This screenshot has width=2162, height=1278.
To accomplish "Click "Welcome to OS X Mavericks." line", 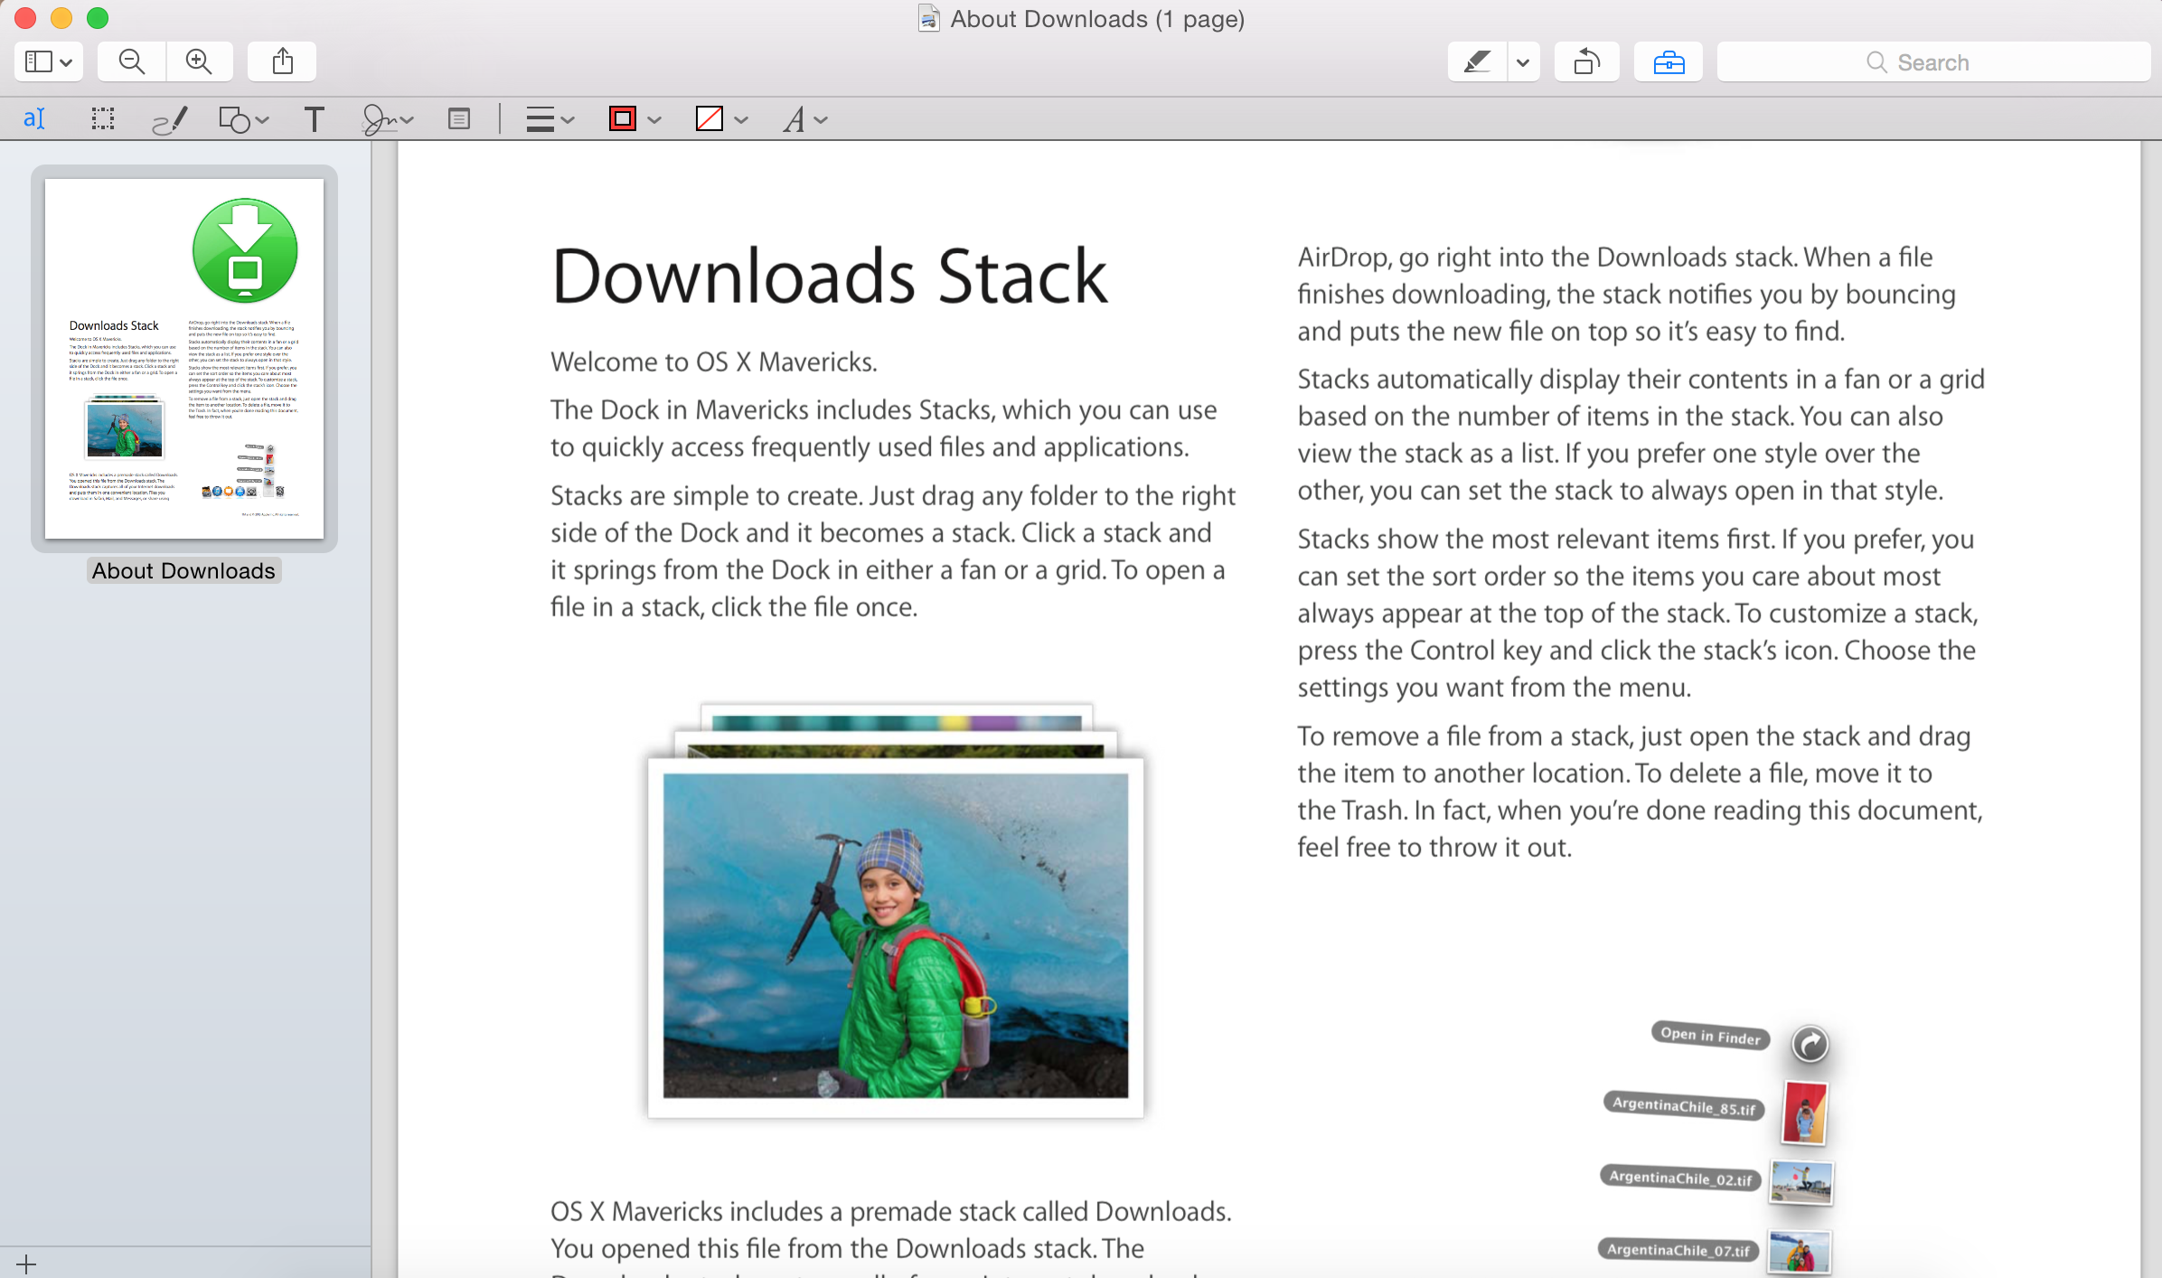I will (x=714, y=362).
